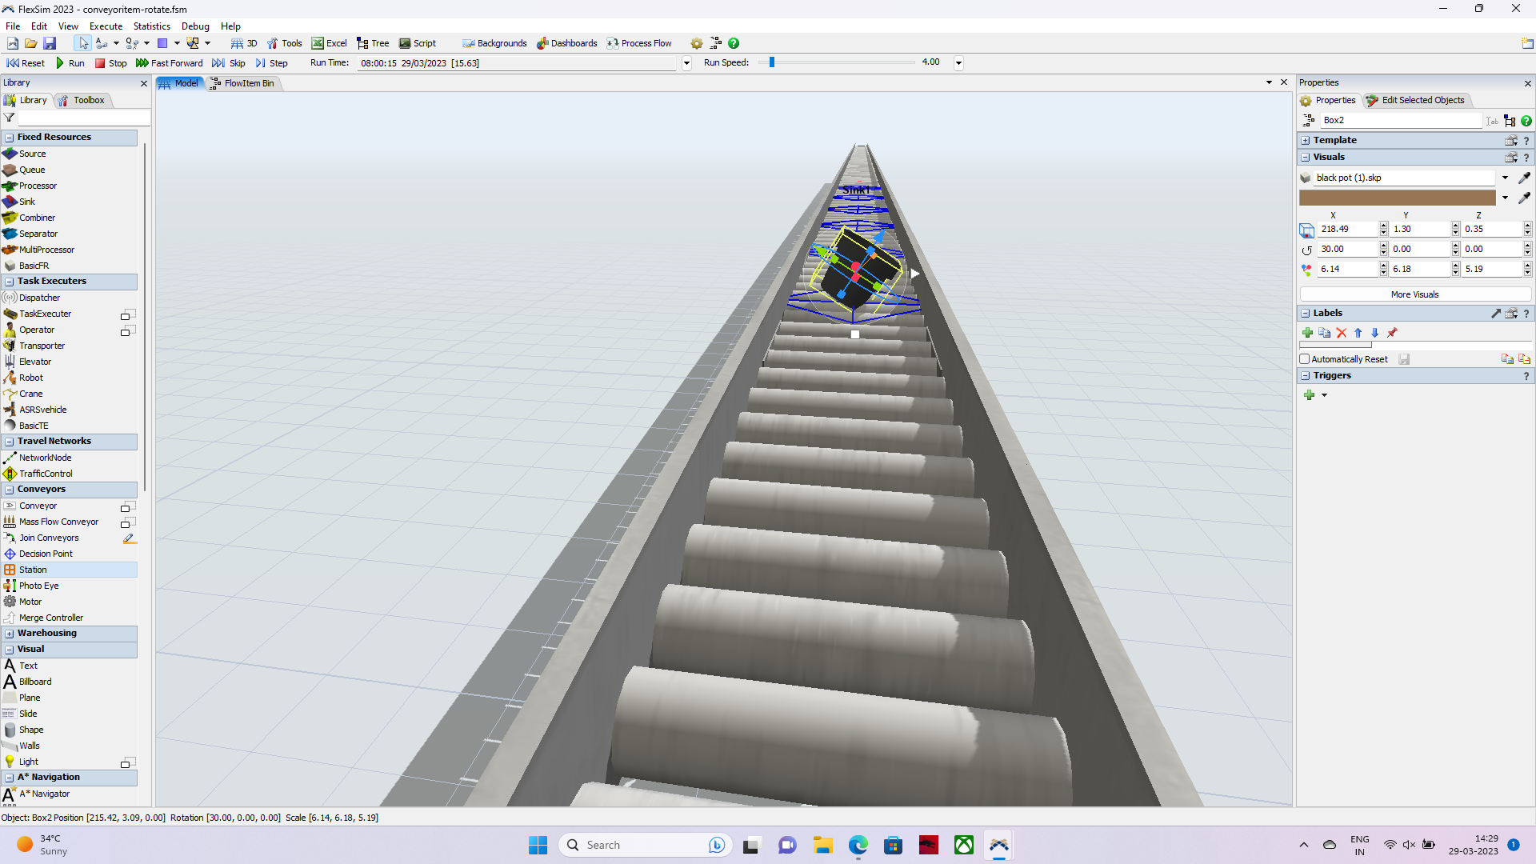Open the Process Flow toolbar item
The height and width of the screenshot is (864, 1536).
tap(638, 43)
